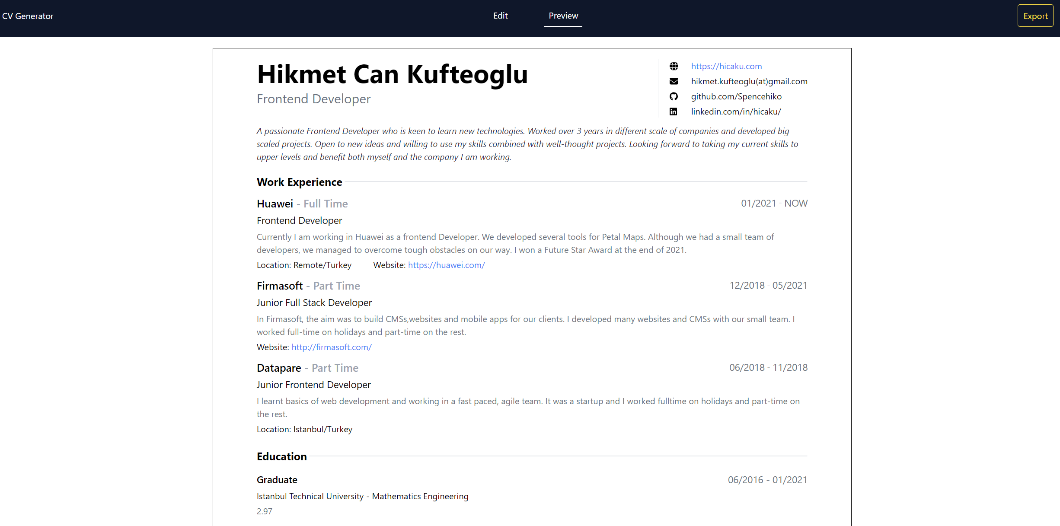Click the name heading Hikmet Can Kufteoglu
The image size is (1060, 526).
392,74
